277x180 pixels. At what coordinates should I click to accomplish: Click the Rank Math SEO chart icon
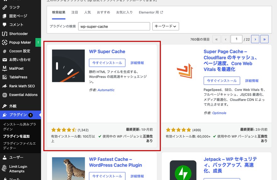(5, 86)
